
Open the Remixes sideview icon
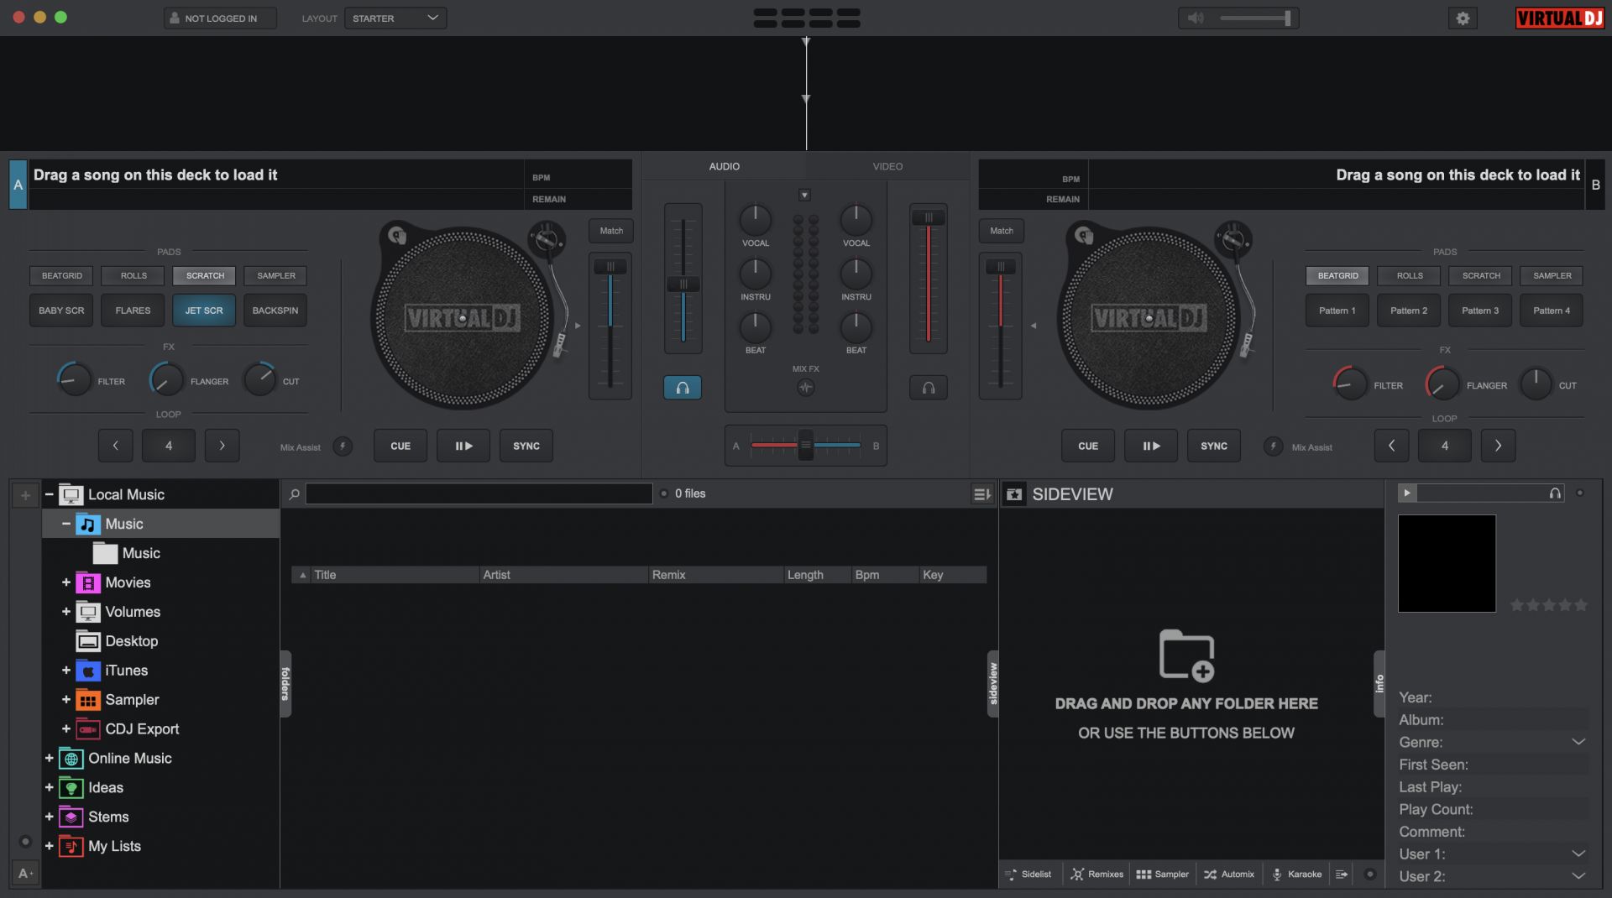coord(1077,875)
